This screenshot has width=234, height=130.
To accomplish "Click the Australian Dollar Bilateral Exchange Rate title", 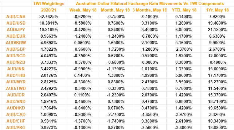I will coord(150,3).
